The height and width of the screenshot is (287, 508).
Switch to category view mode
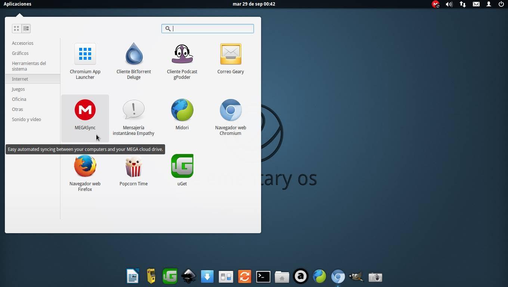point(26,28)
